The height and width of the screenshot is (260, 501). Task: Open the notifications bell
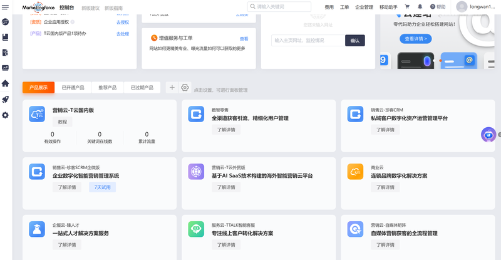tap(420, 7)
